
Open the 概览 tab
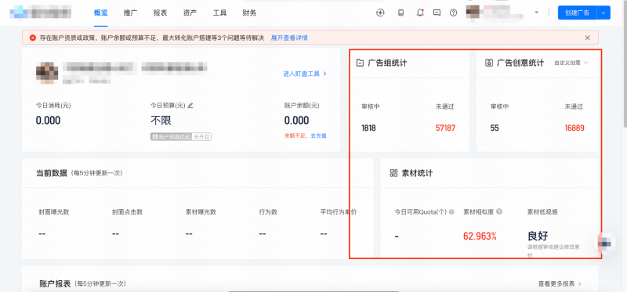pyautogui.click(x=101, y=13)
